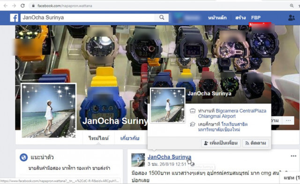The image size is (300, 184).
Task: Go to หน้าหลัก in the top bar
Action: tap(217, 18)
